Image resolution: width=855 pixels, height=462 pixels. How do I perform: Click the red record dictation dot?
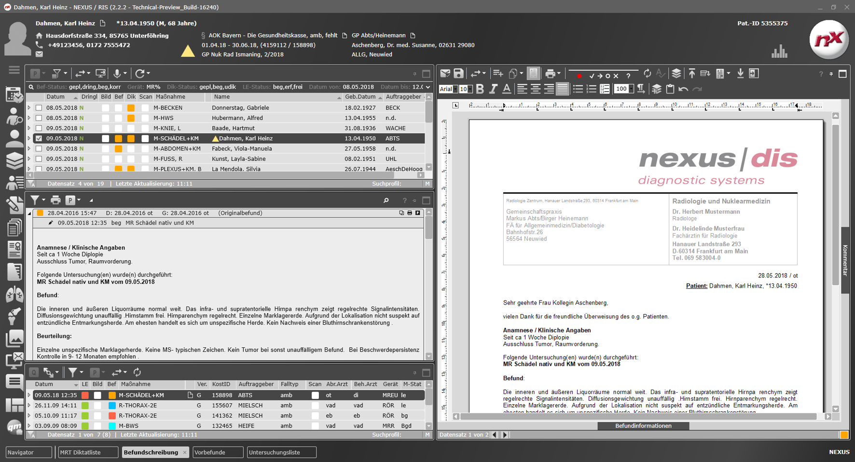click(x=579, y=76)
